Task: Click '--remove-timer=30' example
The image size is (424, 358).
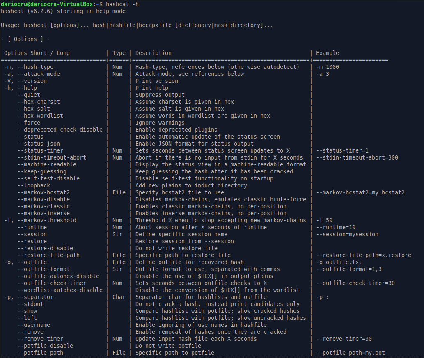Action: click(x=344, y=339)
